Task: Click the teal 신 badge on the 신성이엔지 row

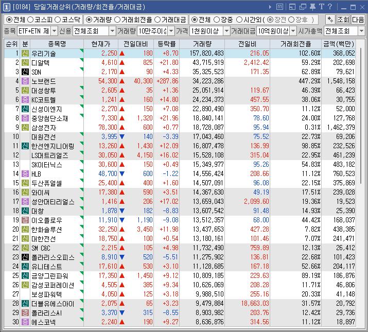Action: tap(25, 109)
